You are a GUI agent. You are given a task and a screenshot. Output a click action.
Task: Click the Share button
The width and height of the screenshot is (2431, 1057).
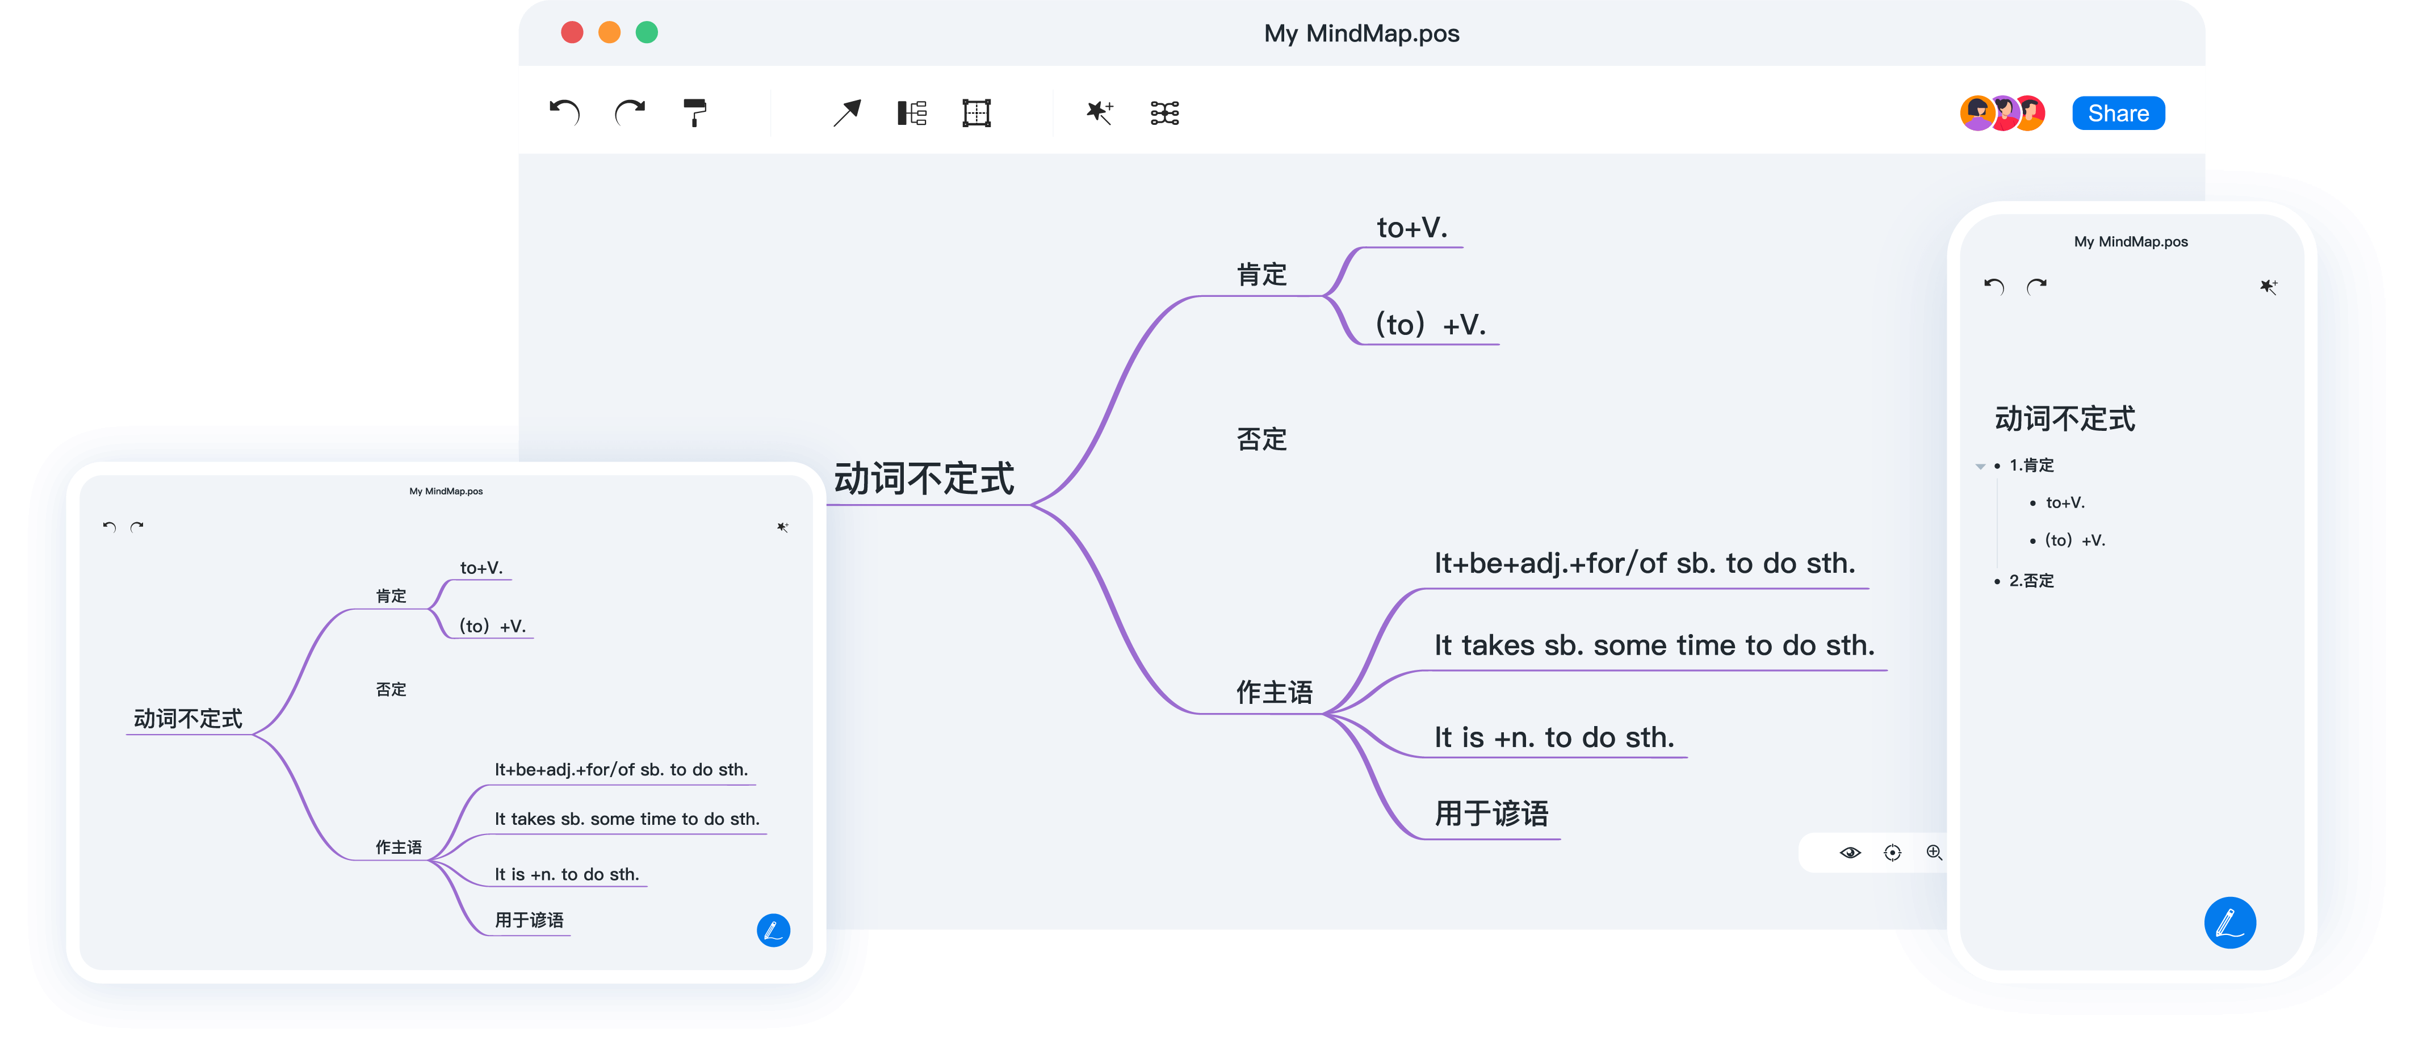(x=2118, y=114)
